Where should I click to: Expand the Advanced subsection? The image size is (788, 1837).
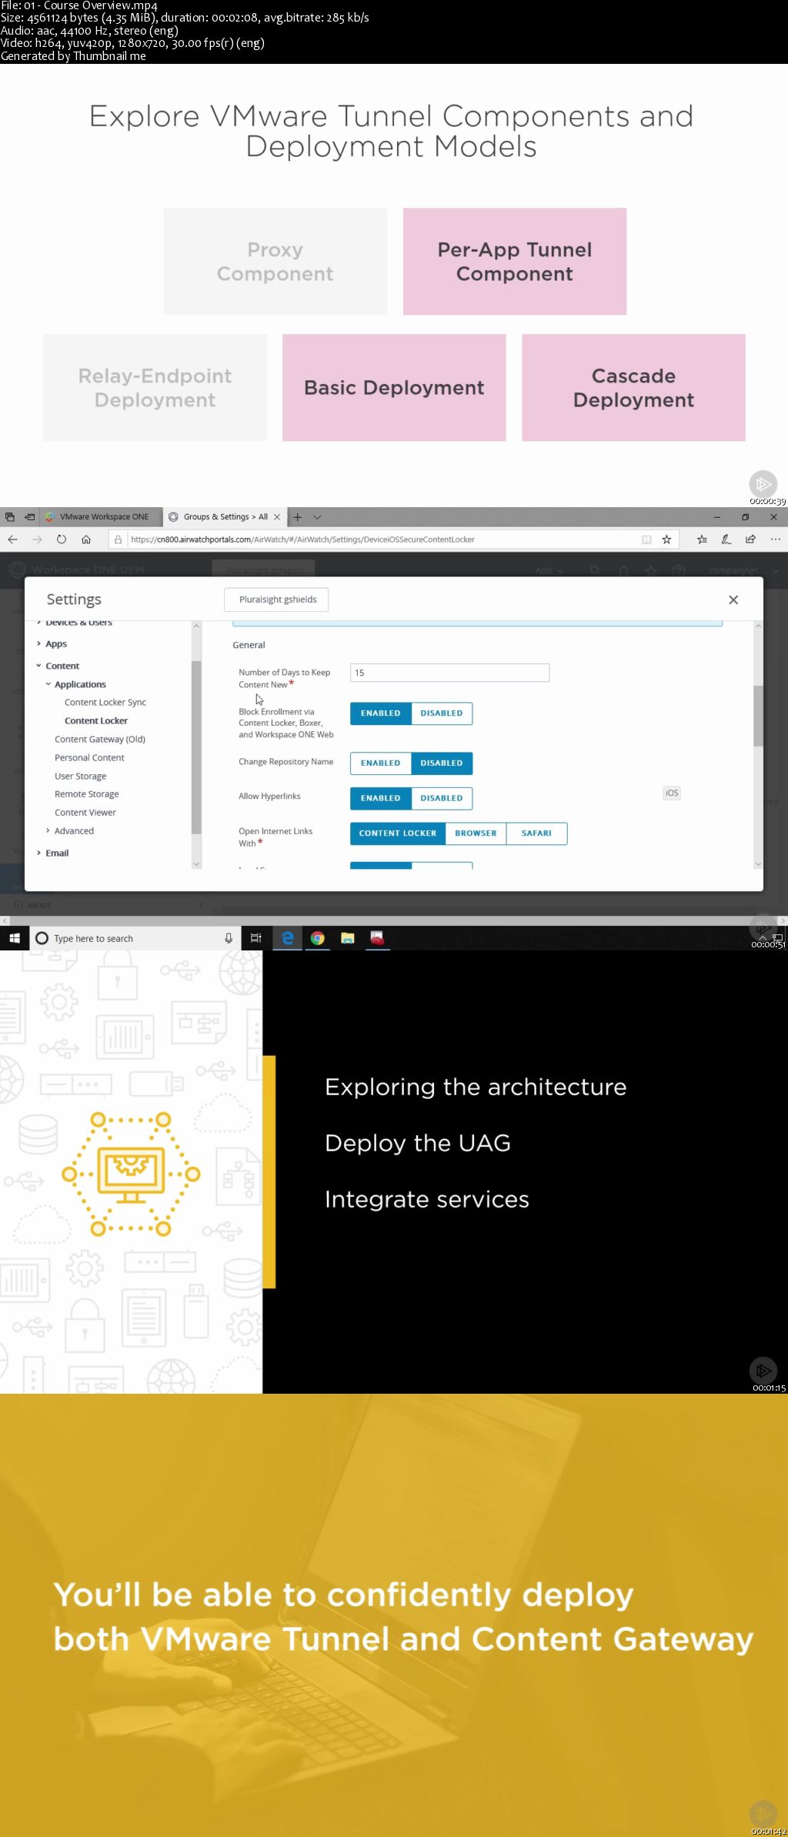[48, 831]
